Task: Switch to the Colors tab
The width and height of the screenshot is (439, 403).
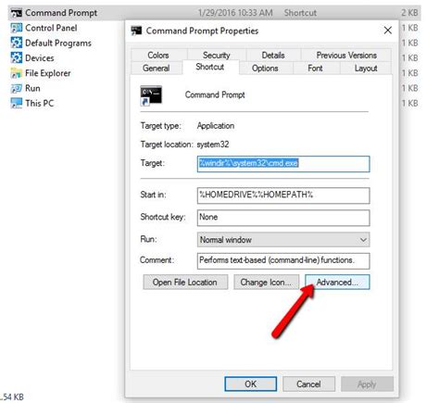Action: point(158,55)
